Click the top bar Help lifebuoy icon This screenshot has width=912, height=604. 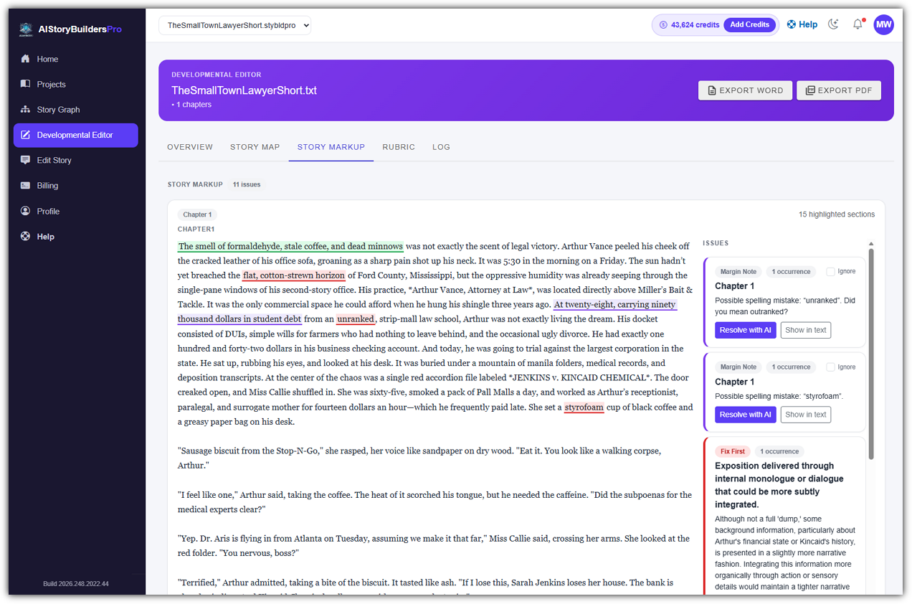[x=792, y=24]
